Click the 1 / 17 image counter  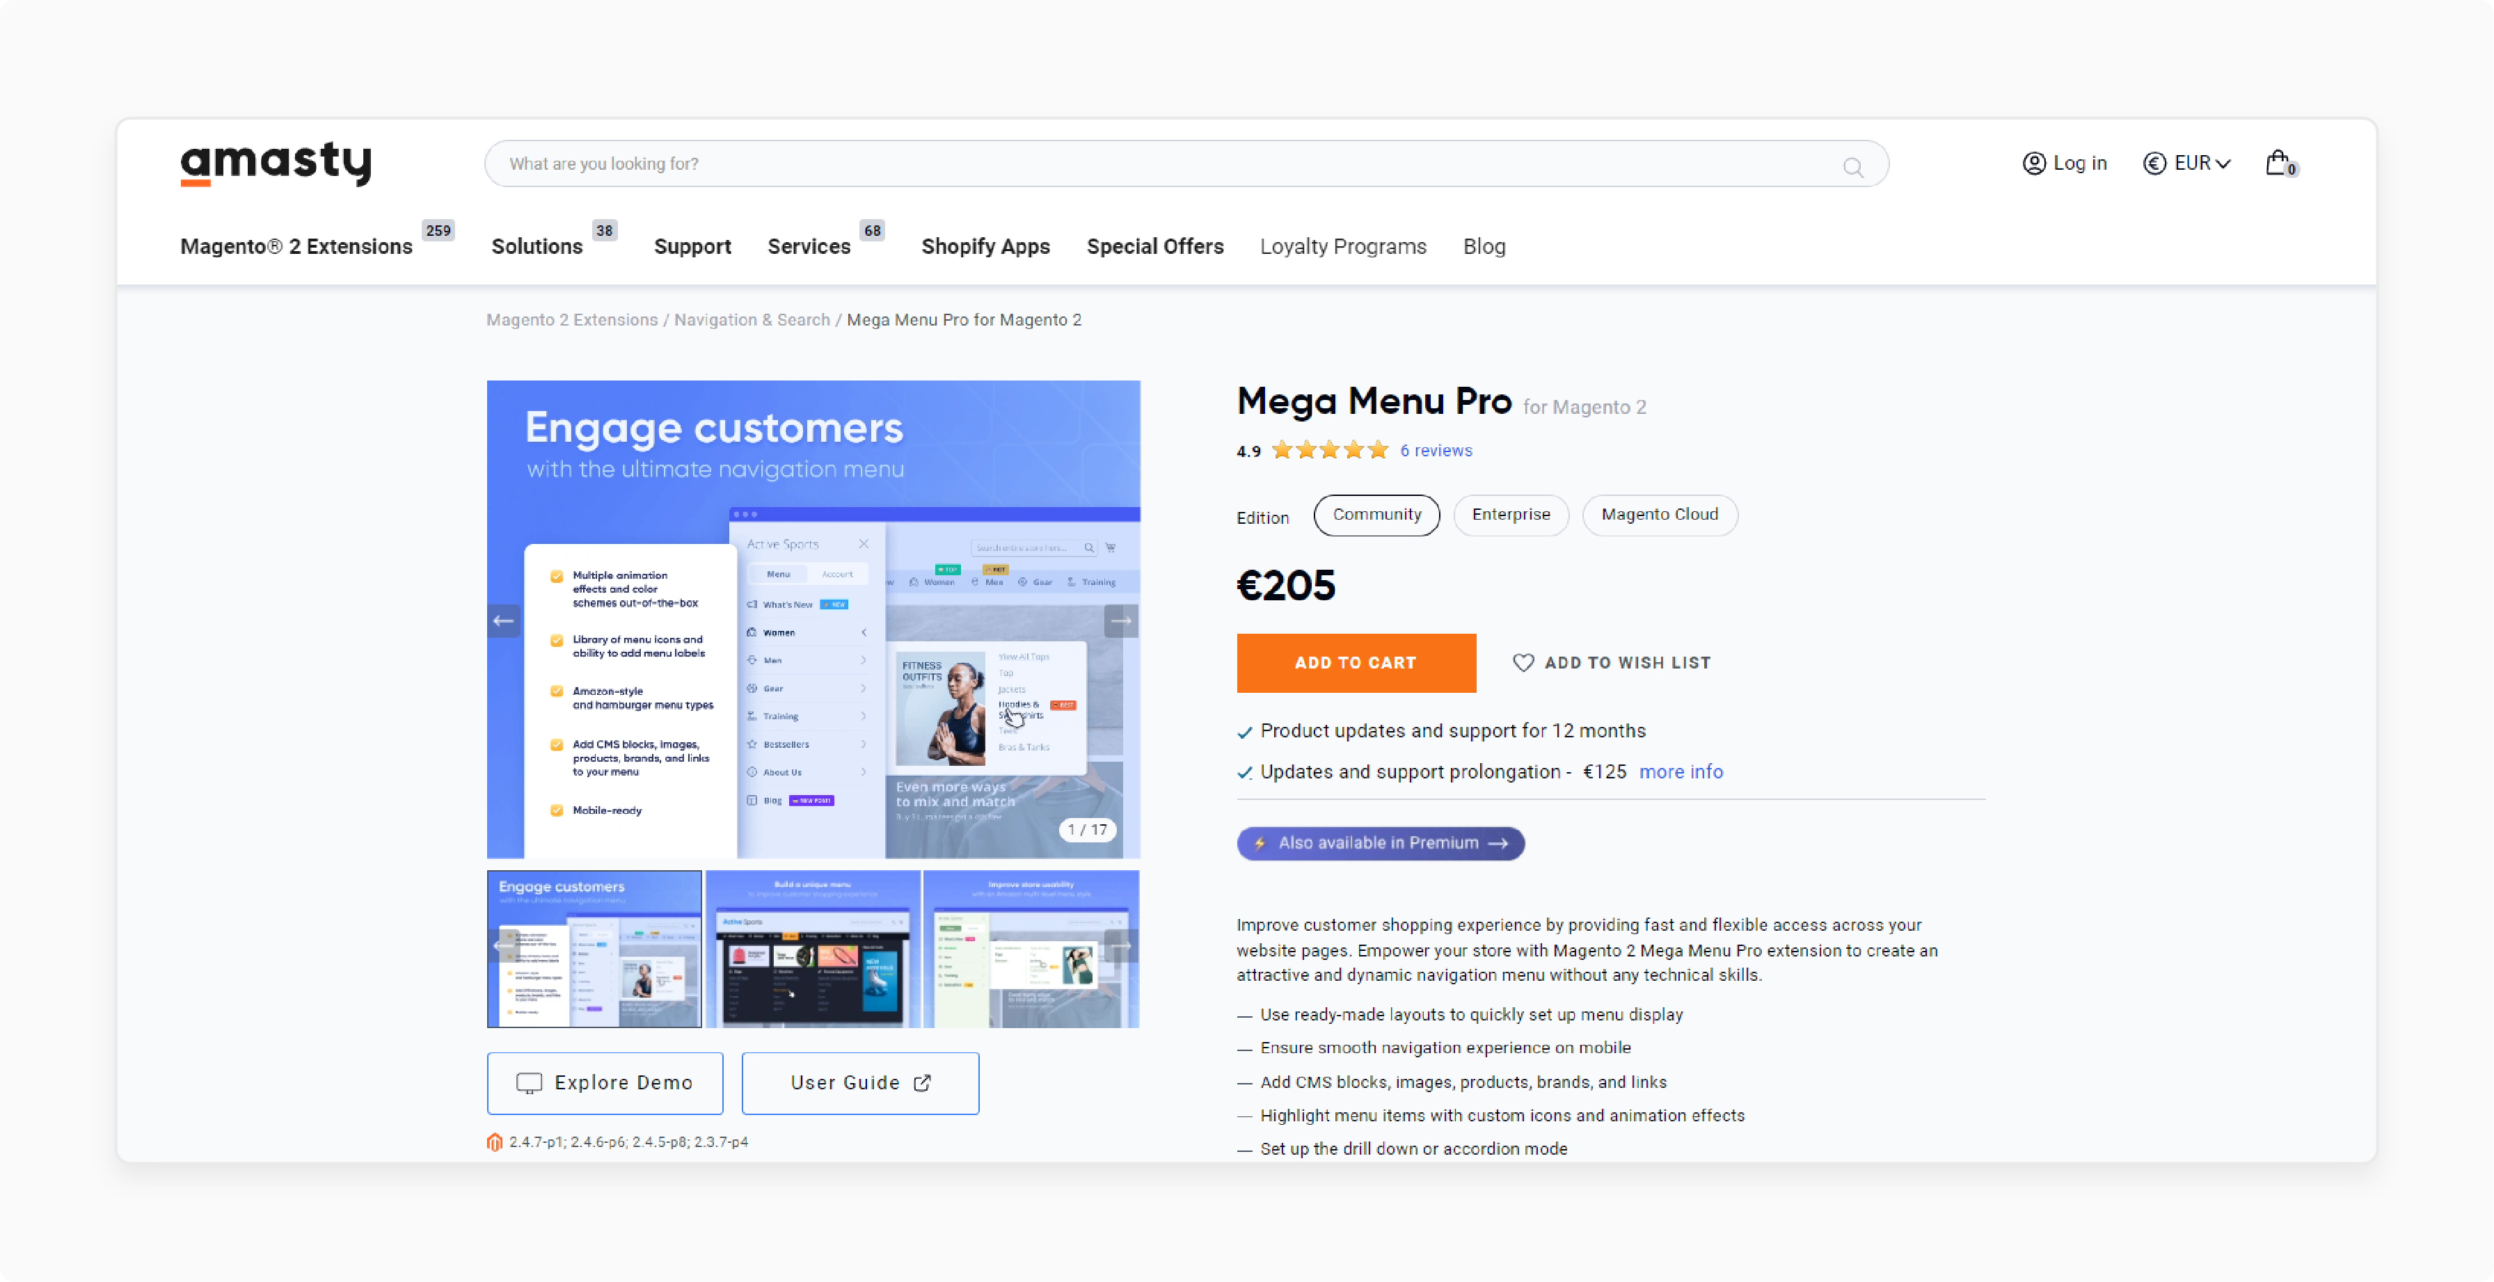1087,829
